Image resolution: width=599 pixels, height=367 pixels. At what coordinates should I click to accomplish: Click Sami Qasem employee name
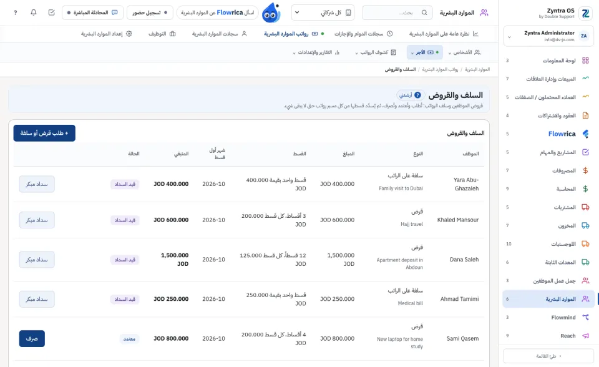pos(462,339)
